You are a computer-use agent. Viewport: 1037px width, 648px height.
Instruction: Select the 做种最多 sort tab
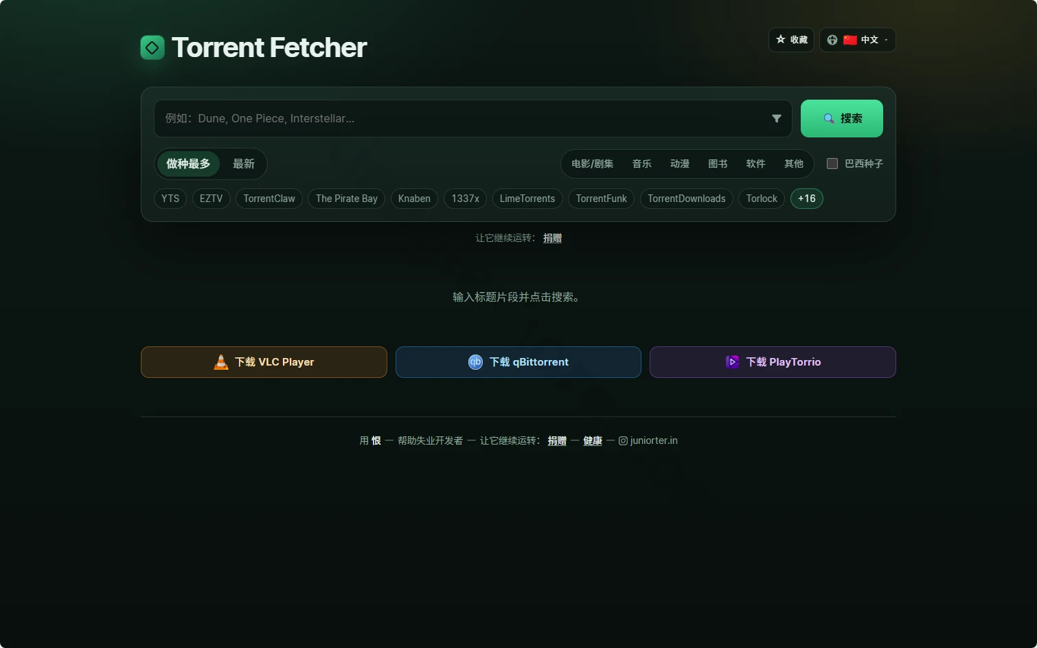pos(188,164)
